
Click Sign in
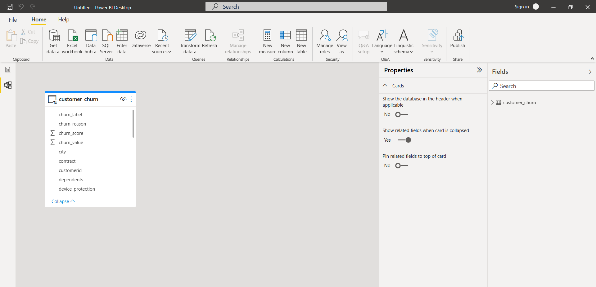pos(521,7)
